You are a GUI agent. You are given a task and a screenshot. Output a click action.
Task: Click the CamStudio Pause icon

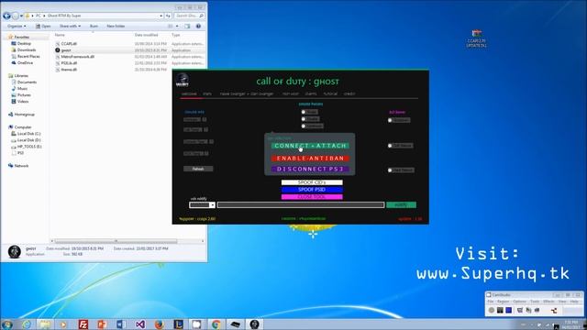point(500,310)
